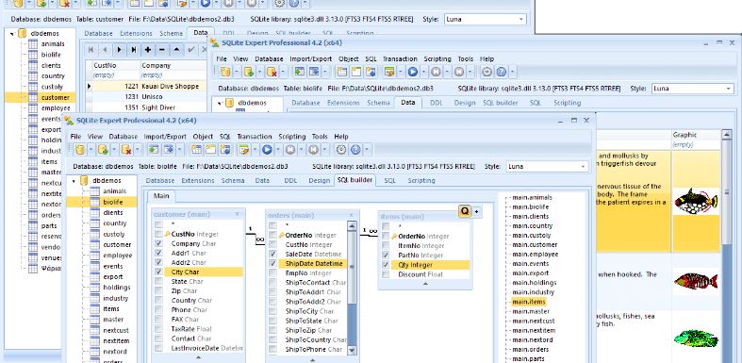Switch to the DDL tab in front window
Image resolution: width=742 pixels, height=363 pixels.
[290, 181]
